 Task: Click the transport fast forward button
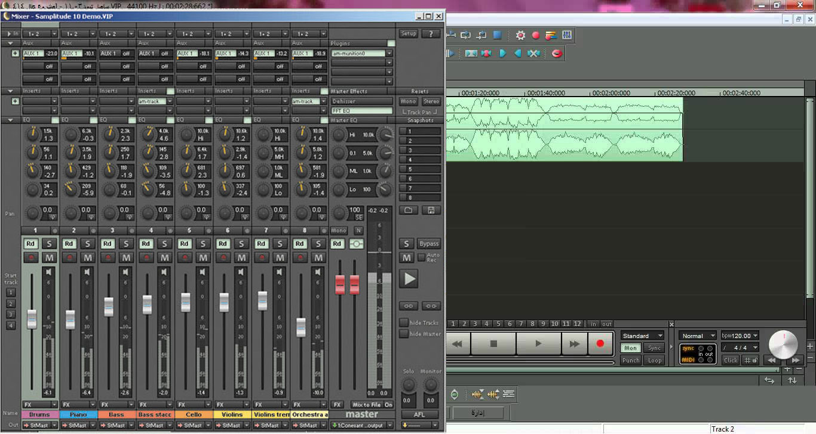pyautogui.click(x=574, y=343)
